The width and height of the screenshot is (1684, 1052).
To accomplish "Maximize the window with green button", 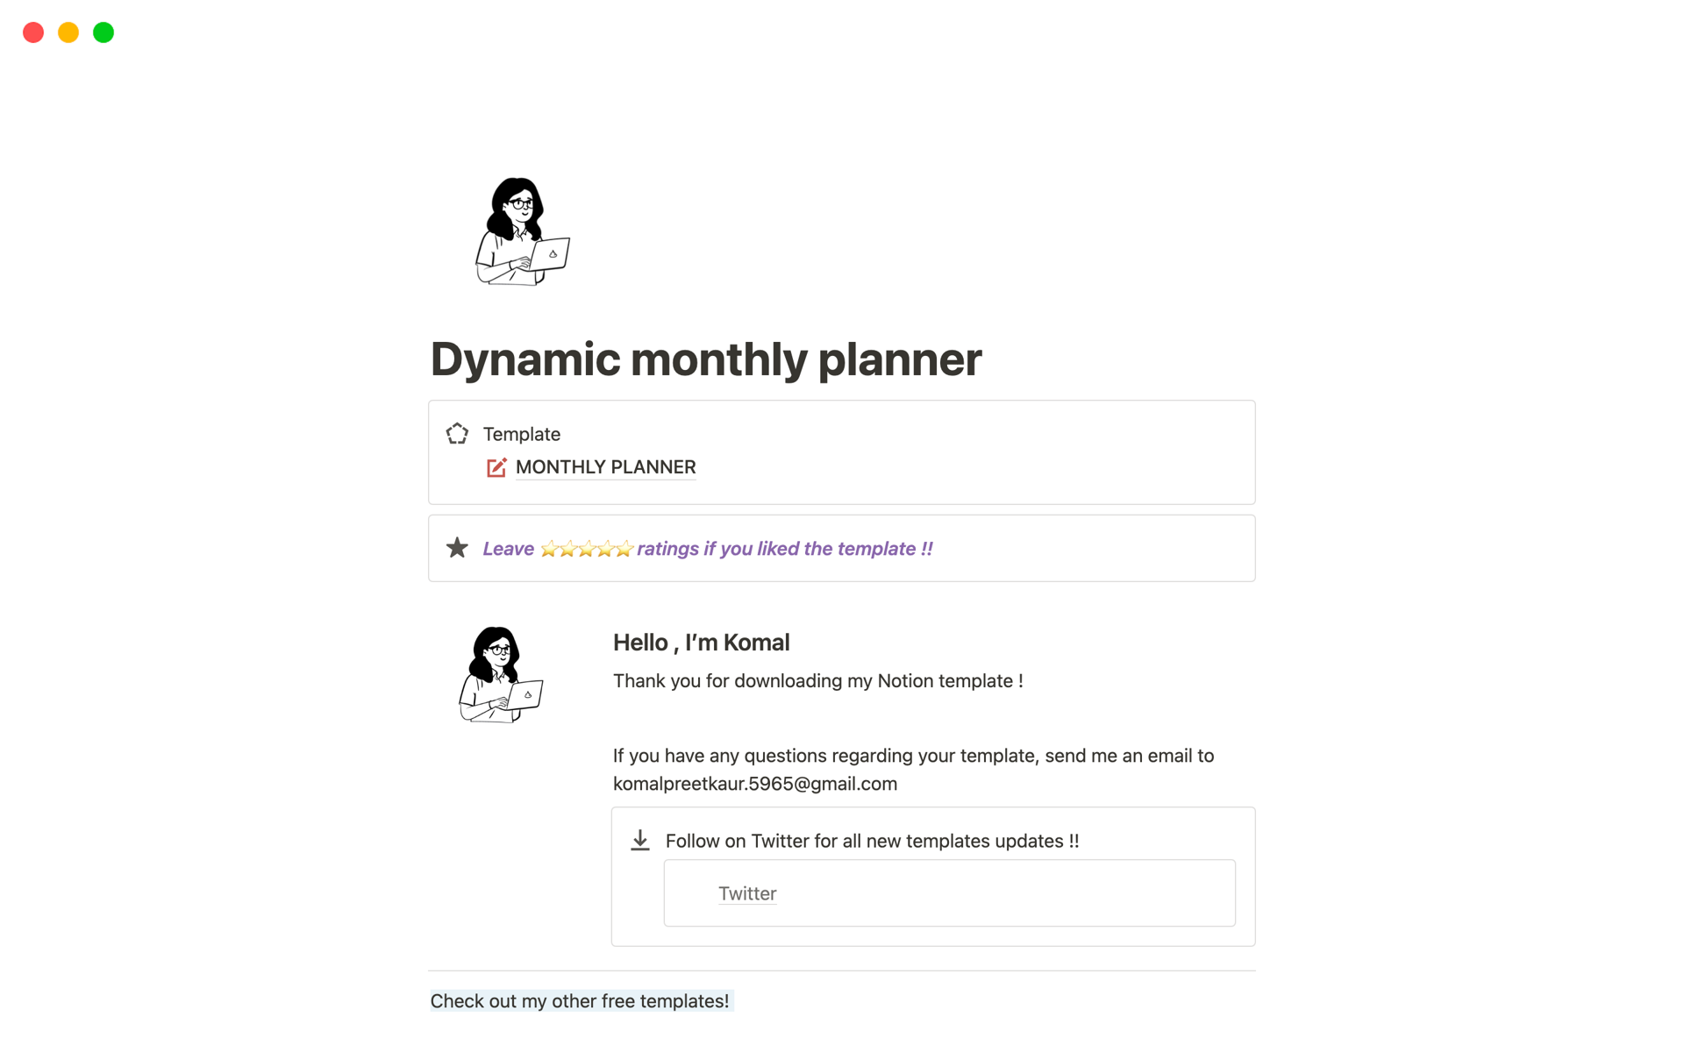I will (x=103, y=32).
